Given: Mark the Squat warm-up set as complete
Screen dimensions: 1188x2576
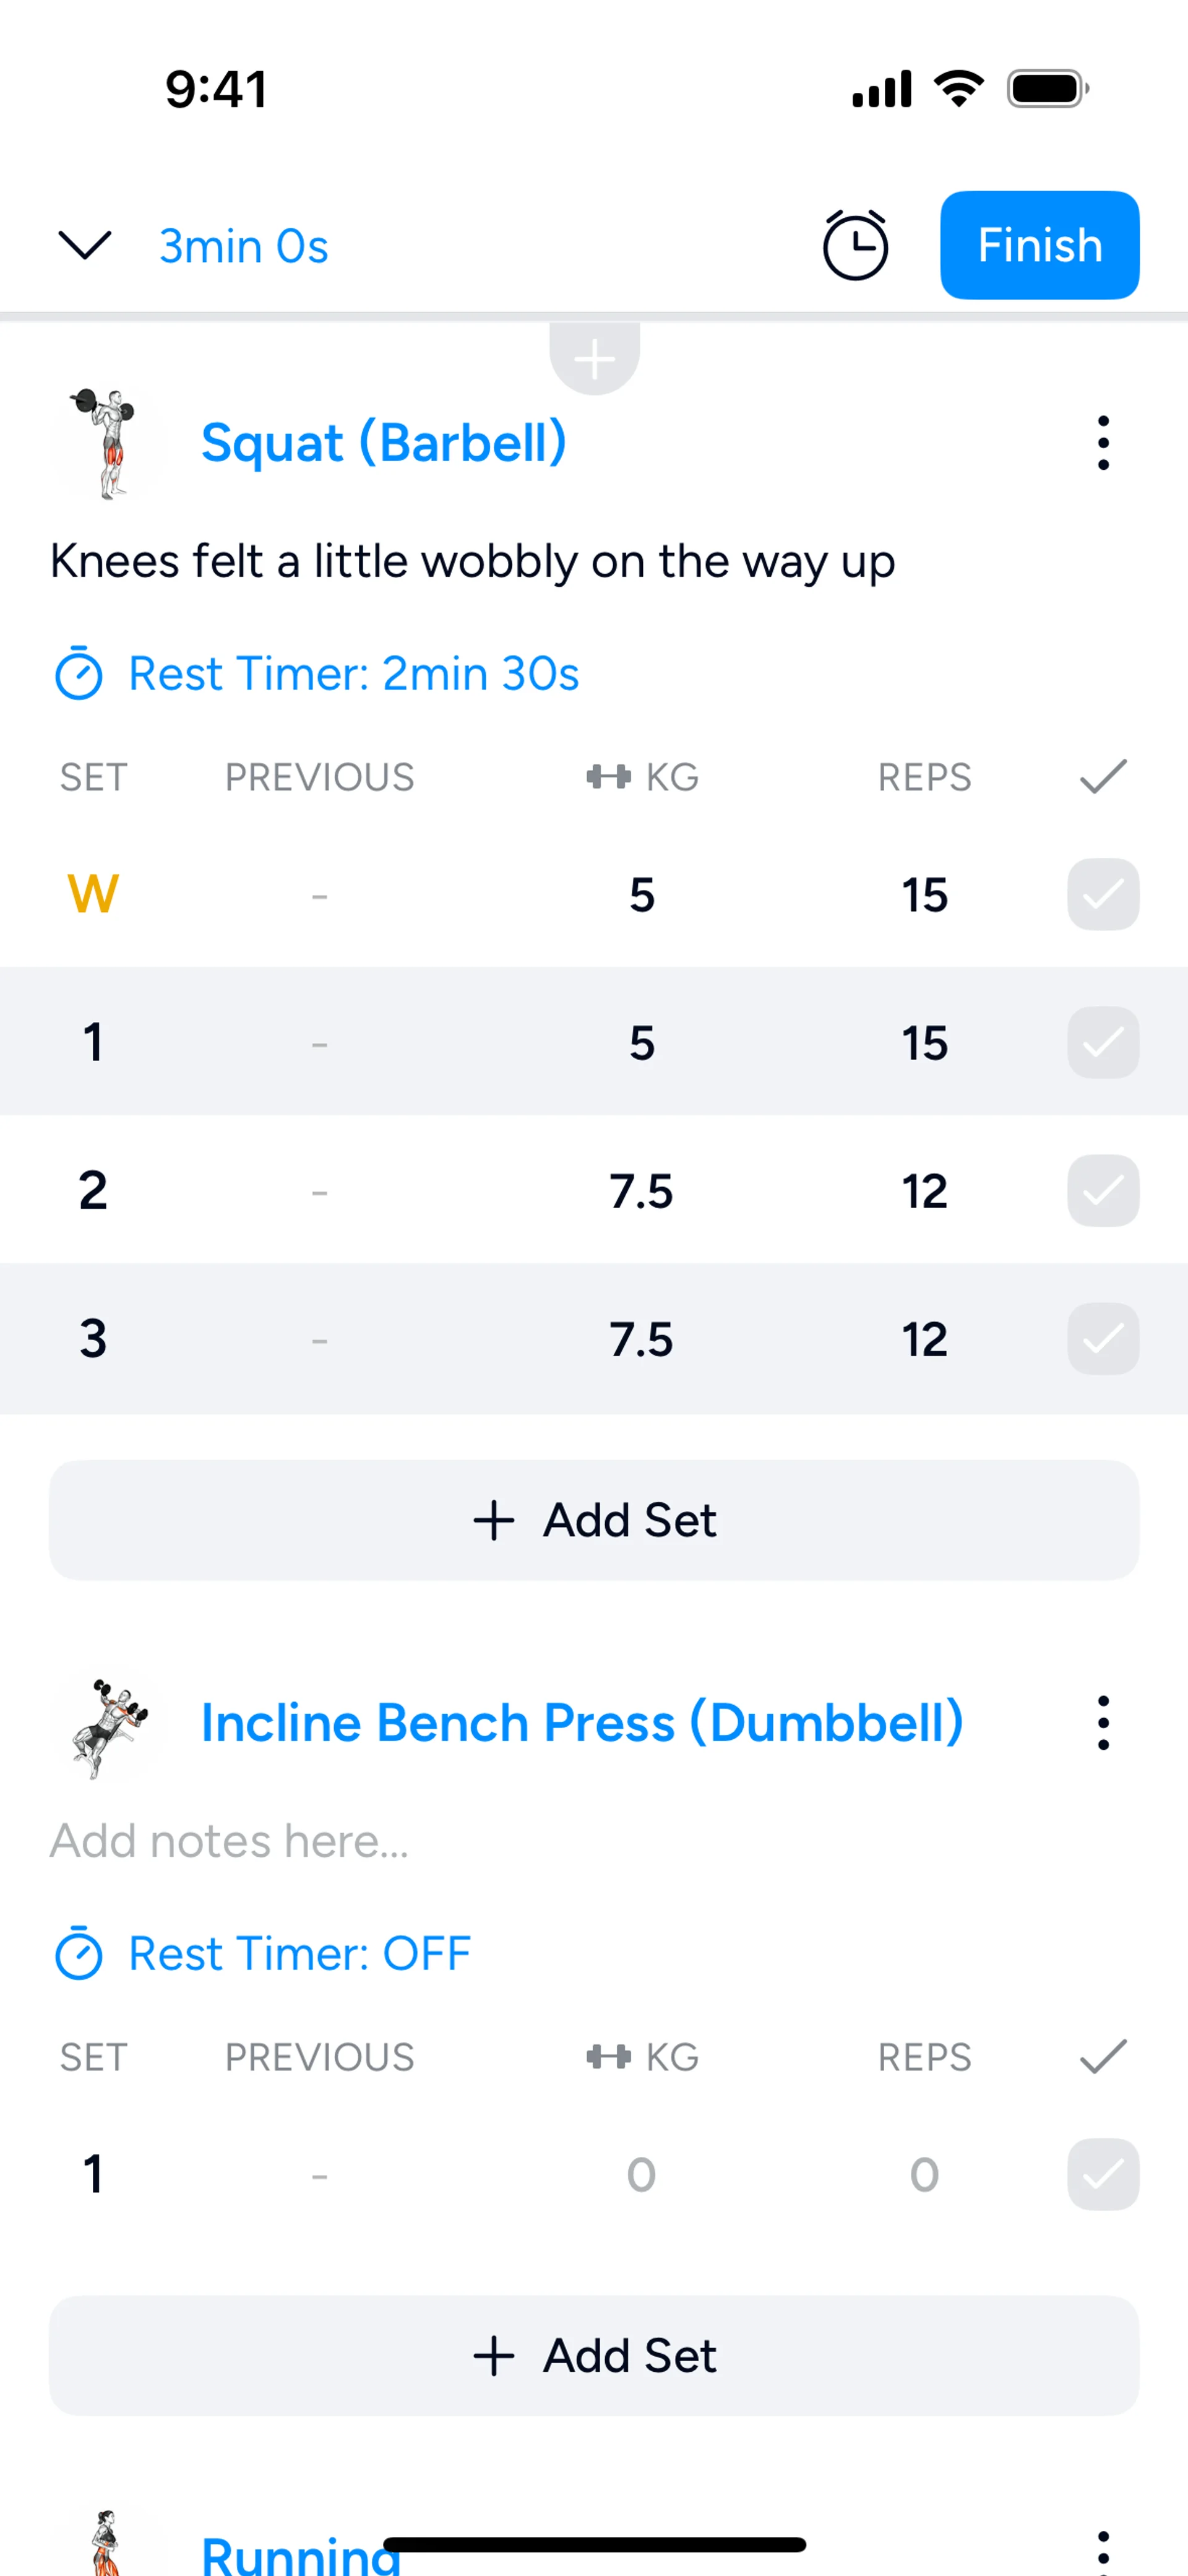Looking at the screenshot, I should 1102,894.
